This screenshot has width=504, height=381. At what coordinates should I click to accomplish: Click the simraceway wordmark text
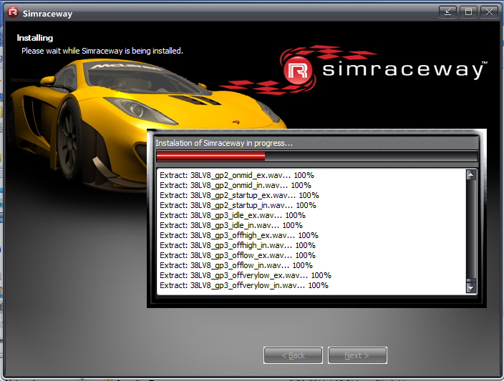pyautogui.click(x=404, y=69)
